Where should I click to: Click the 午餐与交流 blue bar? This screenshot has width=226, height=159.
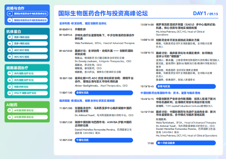pos(104,140)
